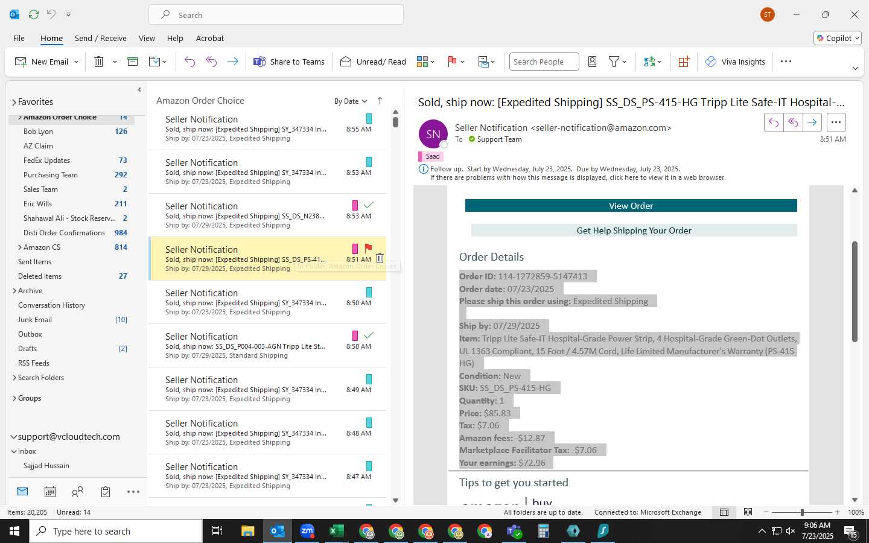Open the Categorize color grid icon
Image resolution: width=869 pixels, height=543 pixels.
pyautogui.click(x=422, y=62)
